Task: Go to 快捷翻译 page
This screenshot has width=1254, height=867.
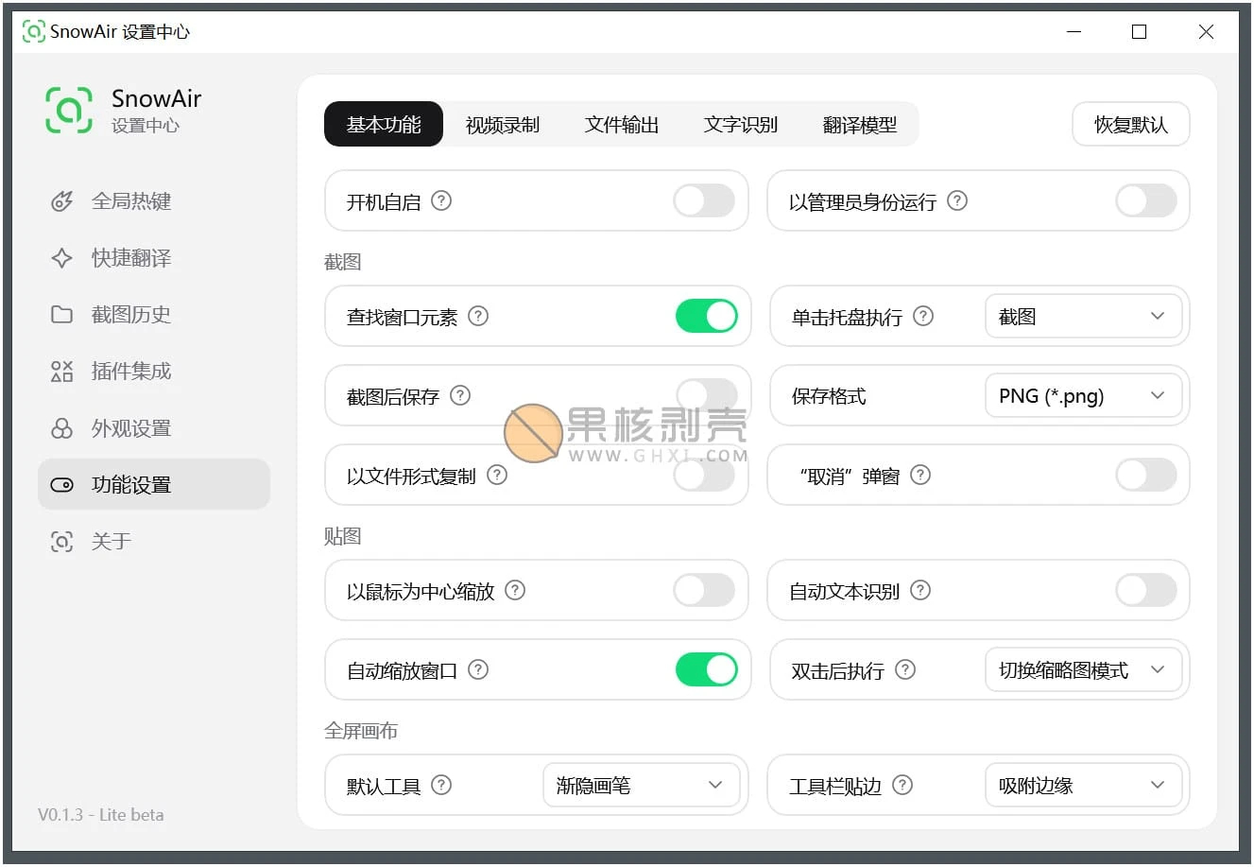Action: [154, 258]
